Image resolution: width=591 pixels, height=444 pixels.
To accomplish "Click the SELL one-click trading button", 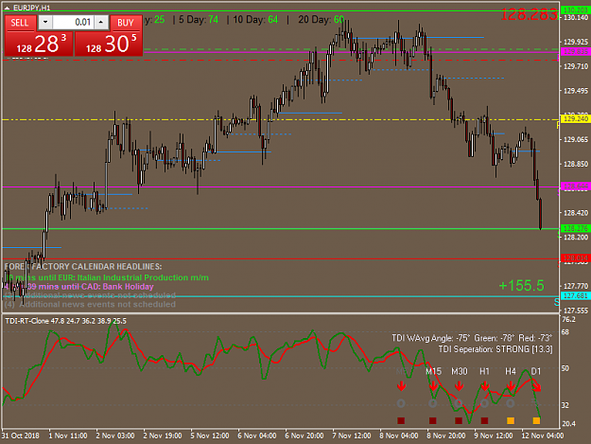I will point(20,23).
